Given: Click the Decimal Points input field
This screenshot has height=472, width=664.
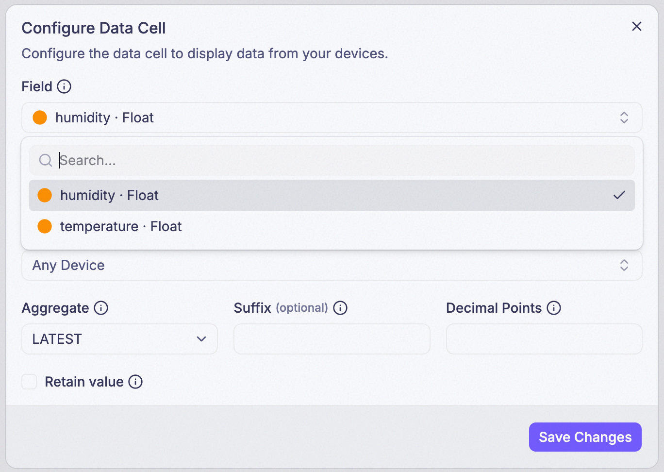Looking at the screenshot, I should (544, 339).
